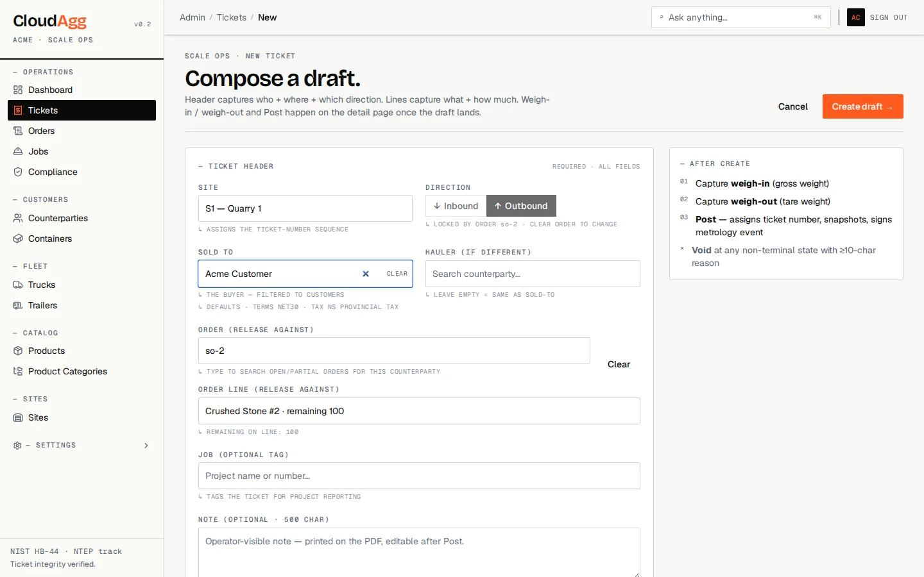Click the 'Ticket integrity verified.' footer text
The height and width of the screenshot is (577, 924).
(x=53, y=564)
